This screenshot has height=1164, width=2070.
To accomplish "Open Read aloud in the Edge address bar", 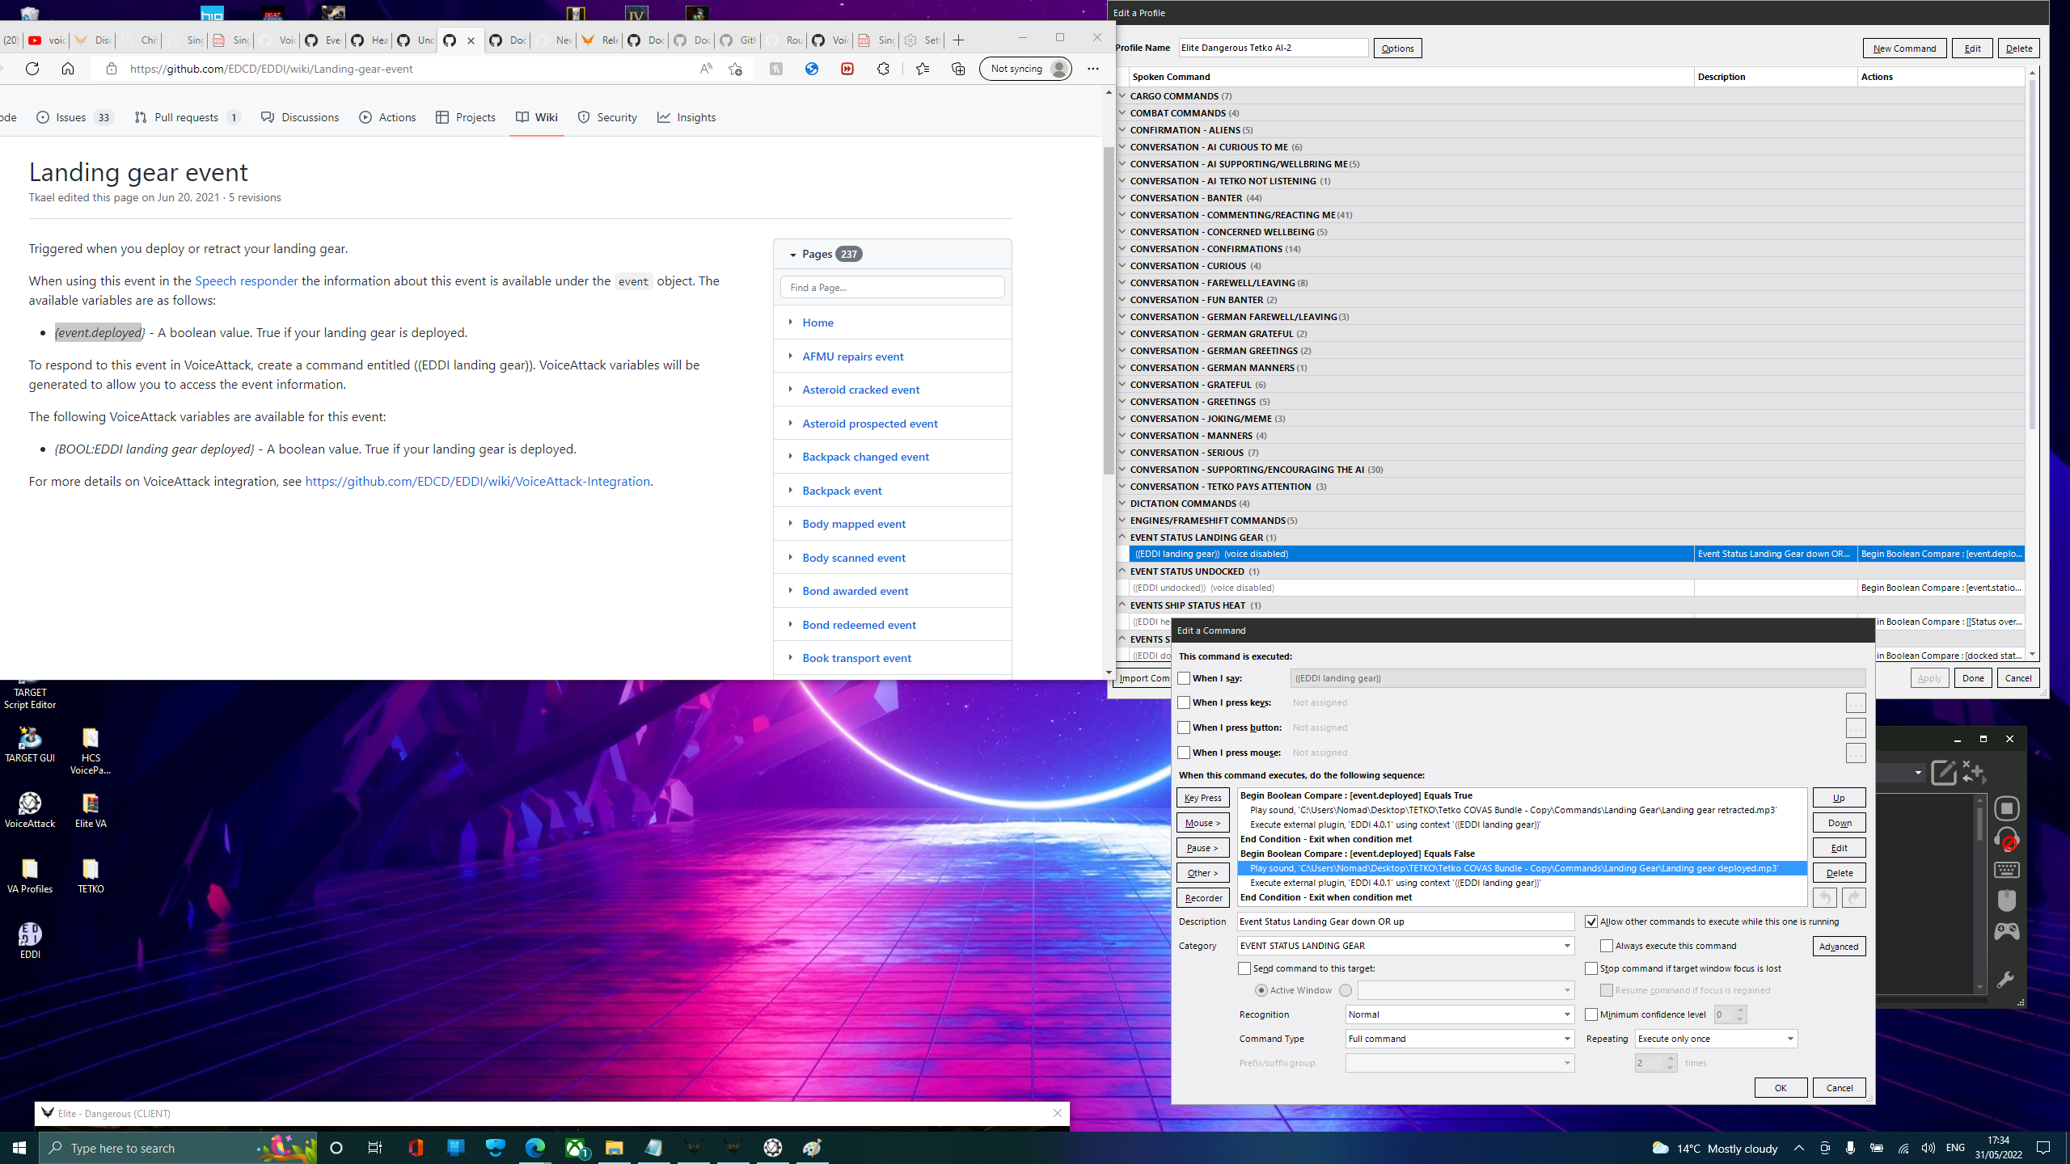I will point(706,69).
